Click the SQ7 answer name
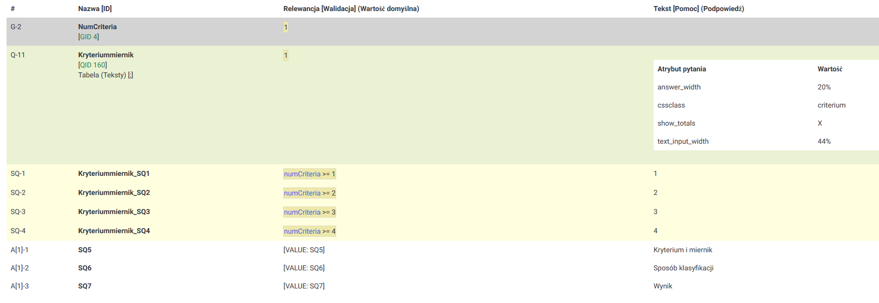 tap(85, 286)
